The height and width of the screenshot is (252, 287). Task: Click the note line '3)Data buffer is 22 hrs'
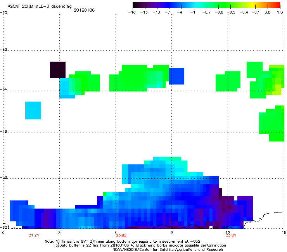coord(140,245)
